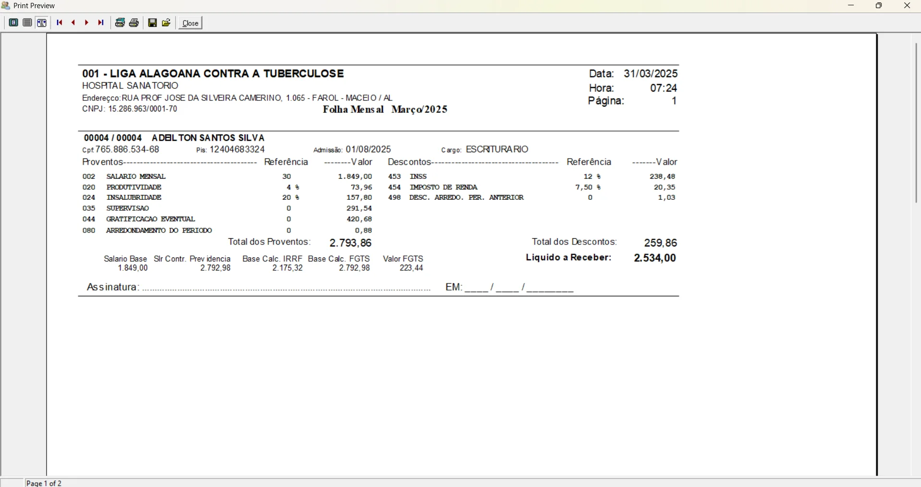The image size is (921, 487).
Task: Save the report with floppy disk icon
Action: (x=152, y=23)
